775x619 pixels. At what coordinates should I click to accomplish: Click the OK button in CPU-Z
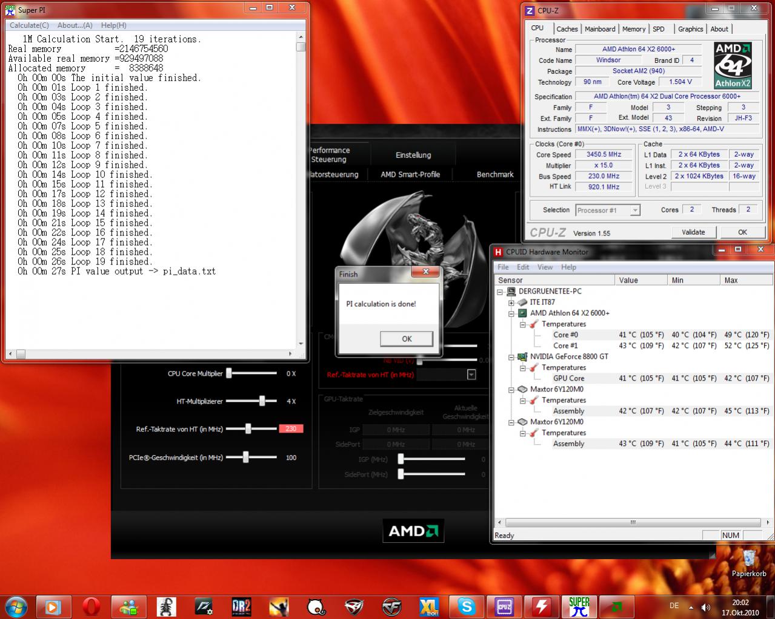tap(742, 232)
